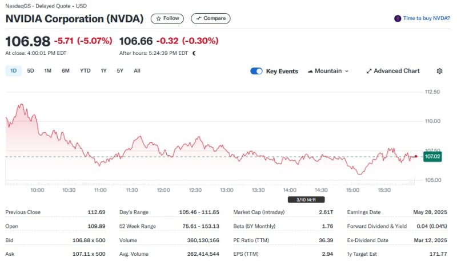Toggle the Key Events switch
457x265 pixels.
tap(256, 71)
